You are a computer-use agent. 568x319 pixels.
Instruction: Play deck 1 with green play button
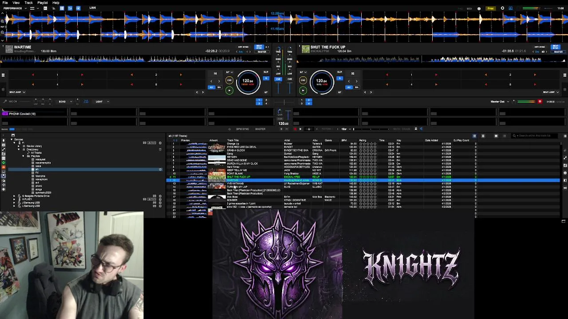click(x=229, y=90)
